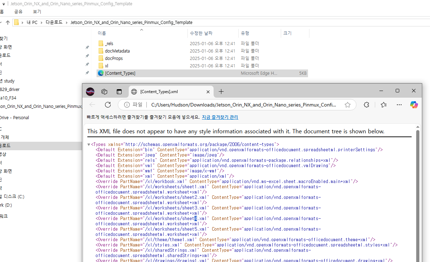Image resolution: width=430 pixels, height=262 pixels.
Task: Close the [Content_Types].xml tab
Action: pos(208,92)
